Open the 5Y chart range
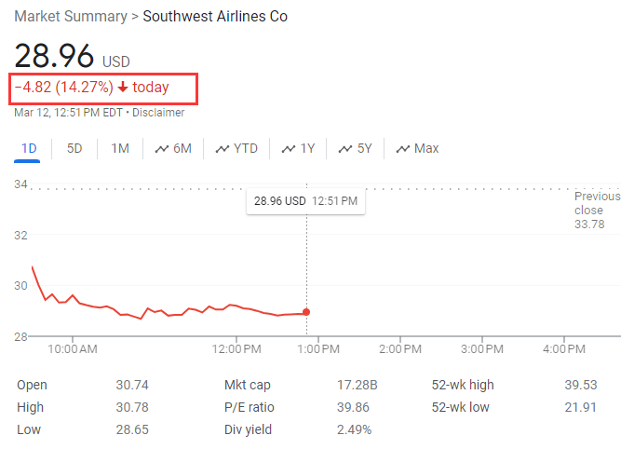 [357, 148]
